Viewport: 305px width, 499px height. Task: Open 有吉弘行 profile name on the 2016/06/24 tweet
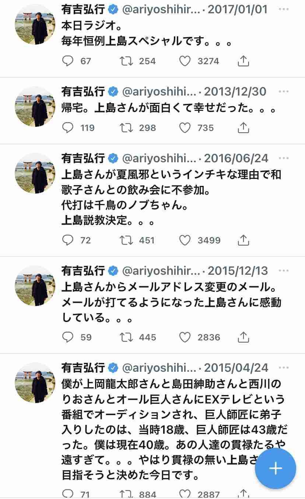[83, 158]
